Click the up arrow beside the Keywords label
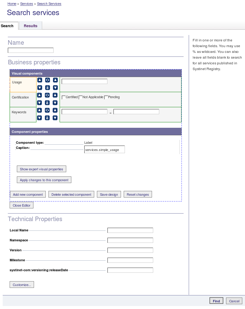Image resolution: width=245 pixels, height=309 pixels. [x=39, y=110]
